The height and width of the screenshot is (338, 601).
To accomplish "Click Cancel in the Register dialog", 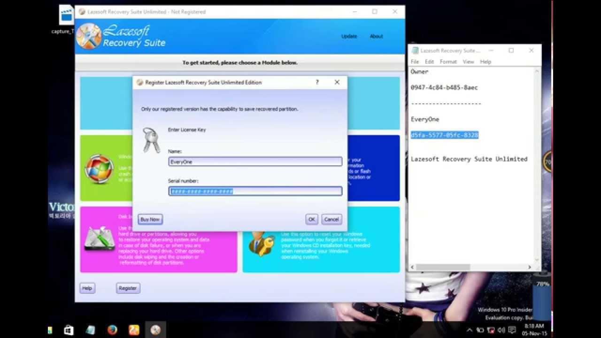I will coord(331,219).
